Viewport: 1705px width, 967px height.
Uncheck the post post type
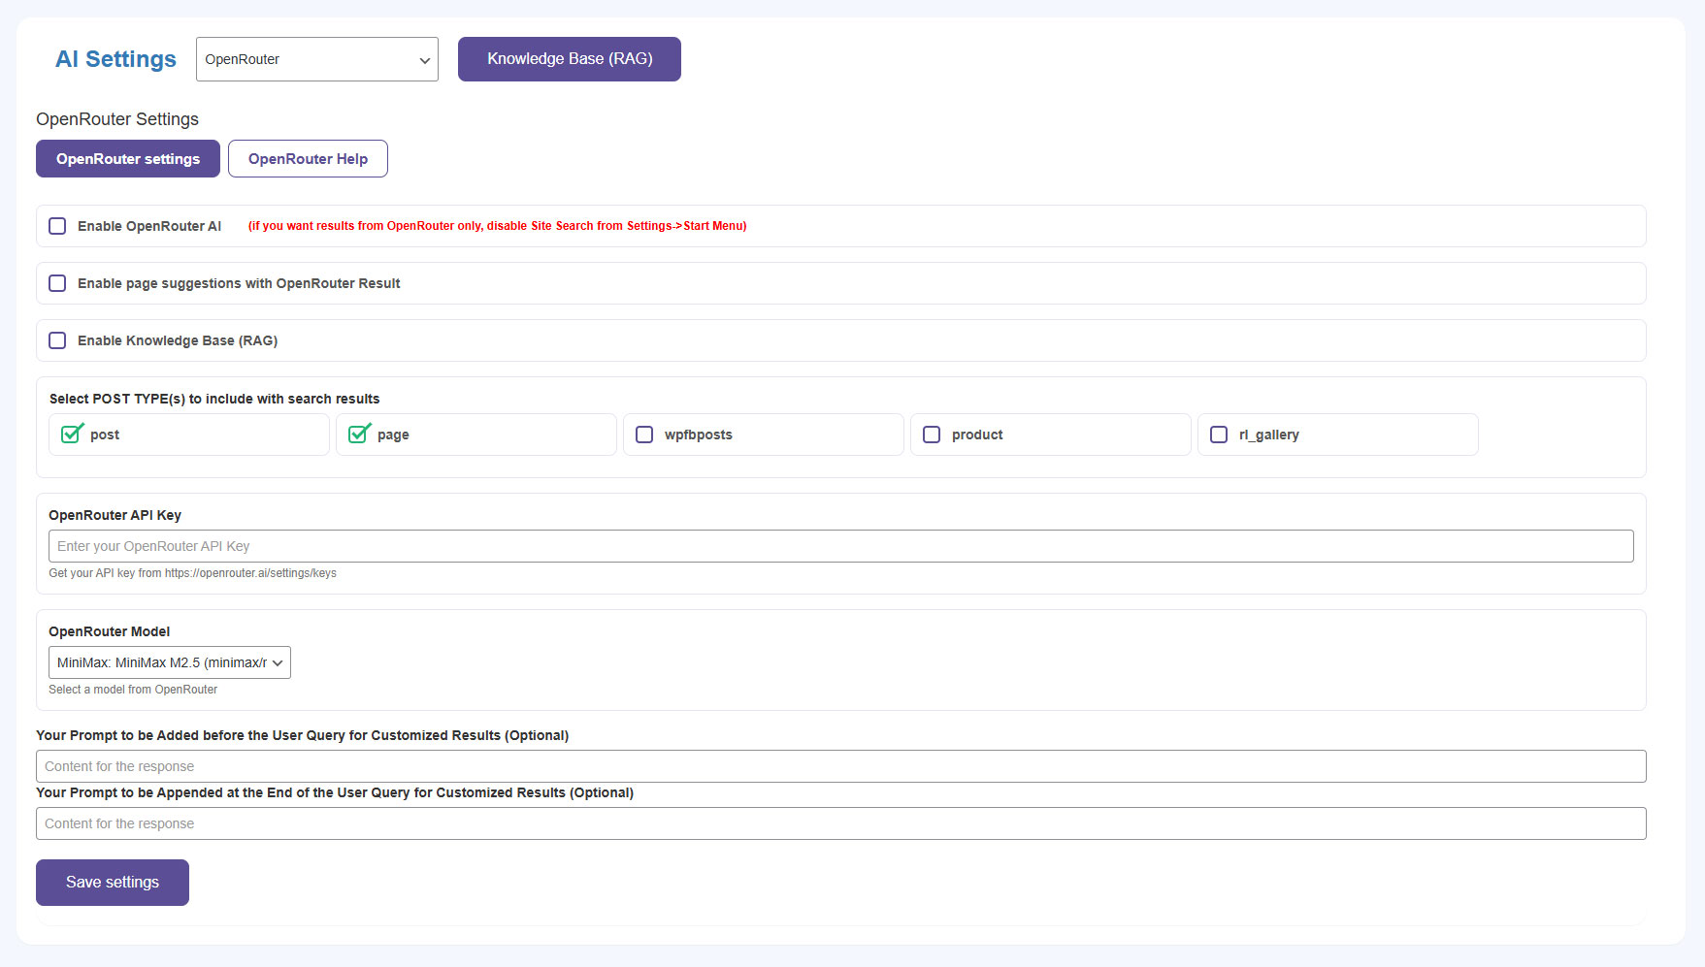71,435
